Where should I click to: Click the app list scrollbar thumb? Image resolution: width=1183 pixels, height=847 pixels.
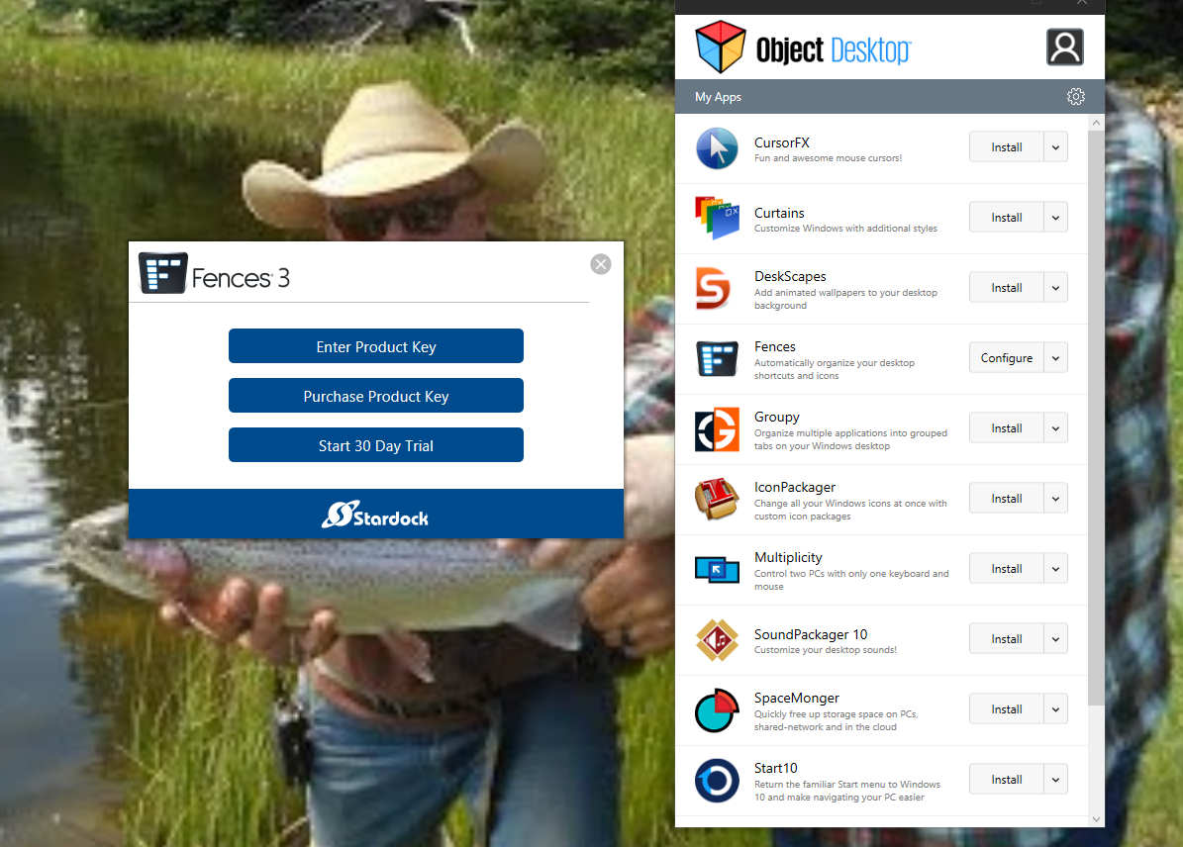[1096, 418]
